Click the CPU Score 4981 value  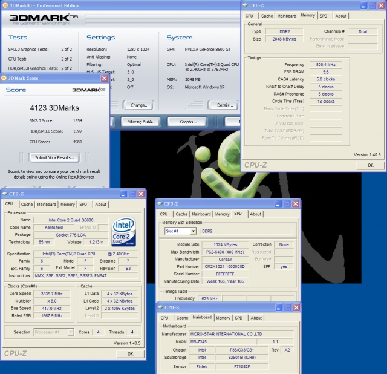click(77, 142)
